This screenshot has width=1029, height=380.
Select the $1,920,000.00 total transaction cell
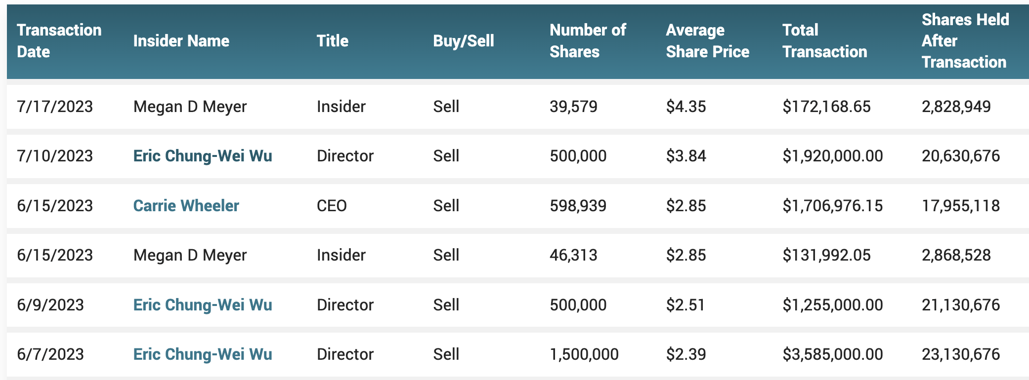pos(832,156)
